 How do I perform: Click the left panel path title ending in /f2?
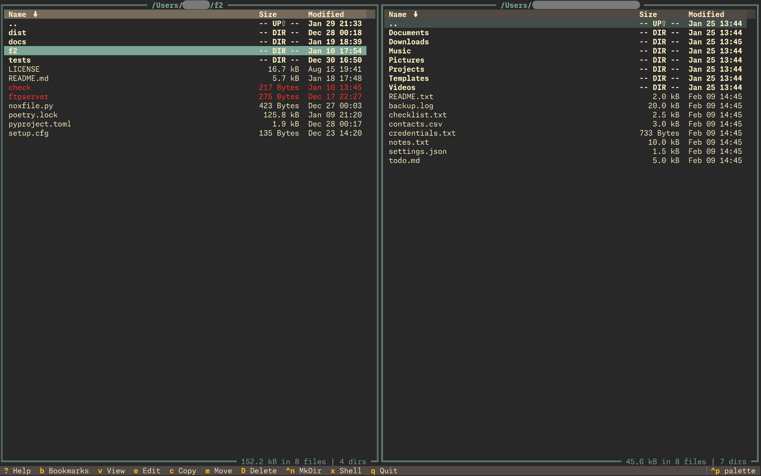pos(187,5)
